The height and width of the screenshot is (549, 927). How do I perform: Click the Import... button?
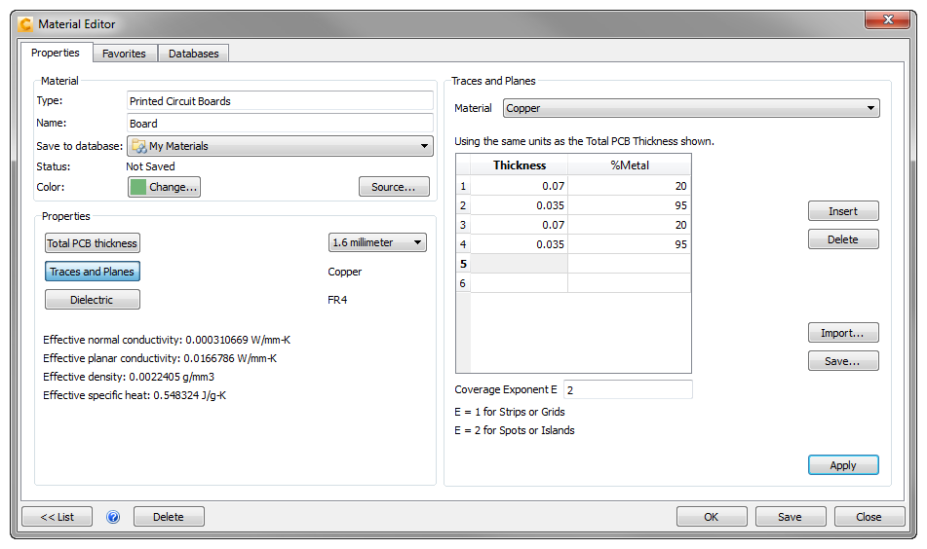(x=843, y=333)
